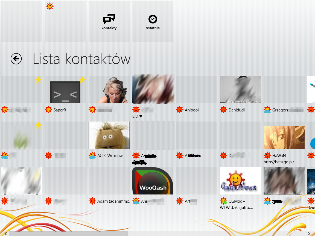Open the kontakty tile
The height and width of the screenshot is (236, 315).
[109, 22]
